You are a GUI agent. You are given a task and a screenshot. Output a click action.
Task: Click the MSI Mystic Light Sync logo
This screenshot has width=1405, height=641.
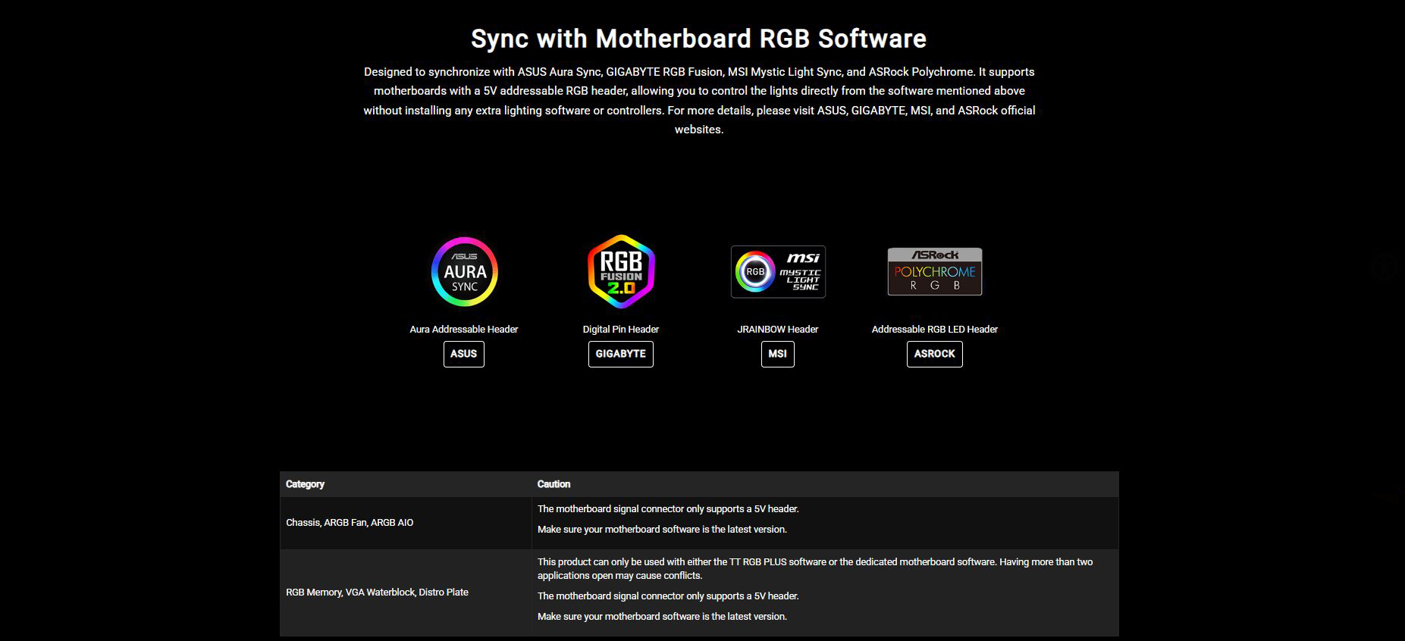778,271
